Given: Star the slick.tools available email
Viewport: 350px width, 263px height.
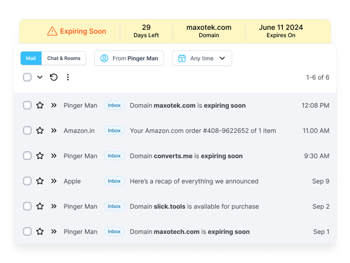Looking at the screenshot, I should pyautogui.click(x=40, y=206).
